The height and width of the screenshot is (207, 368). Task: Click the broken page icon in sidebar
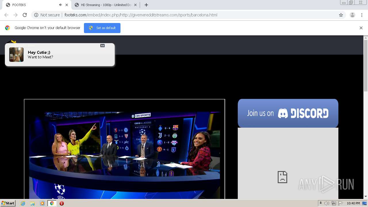click(x=282, y=177)
